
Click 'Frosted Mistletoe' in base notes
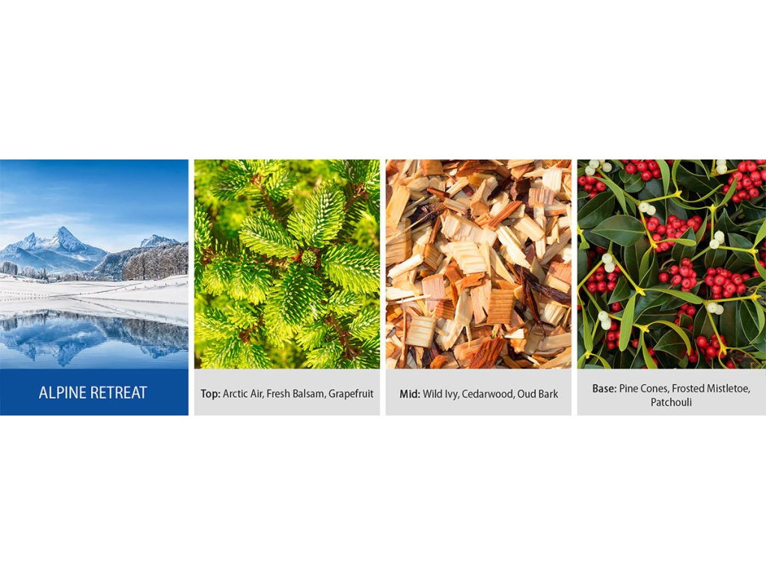point(711,389)
